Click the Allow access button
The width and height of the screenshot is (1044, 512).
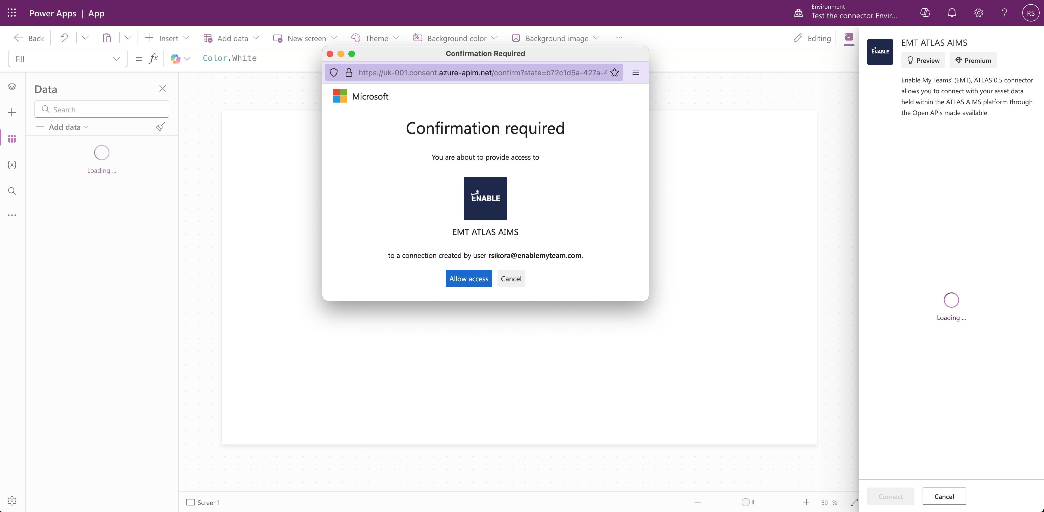click(468, 279)
